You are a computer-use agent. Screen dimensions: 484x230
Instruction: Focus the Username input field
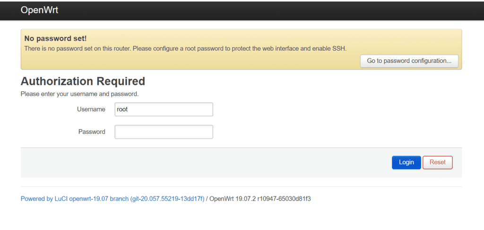tap(164, 110)
